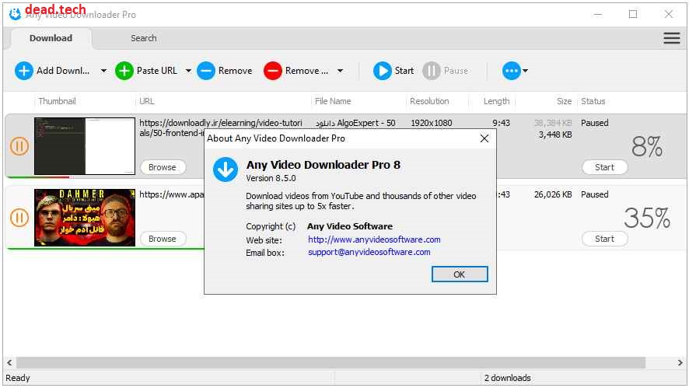Switch to the Download tab

[51, 38]
